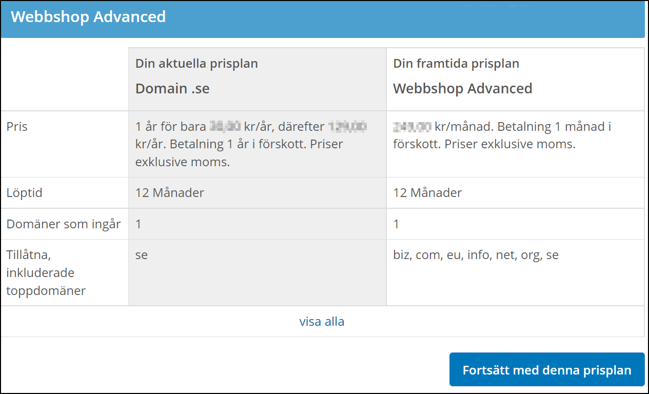Image resolution: width=649 pixels, height=394 pixels.
Task: Select the Löptid row label
Action: (x=25, y=193)
